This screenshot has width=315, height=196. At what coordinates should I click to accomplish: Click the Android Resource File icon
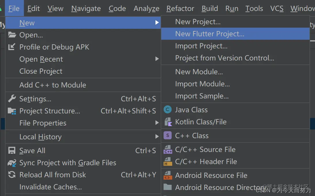(x=168, y=175)
